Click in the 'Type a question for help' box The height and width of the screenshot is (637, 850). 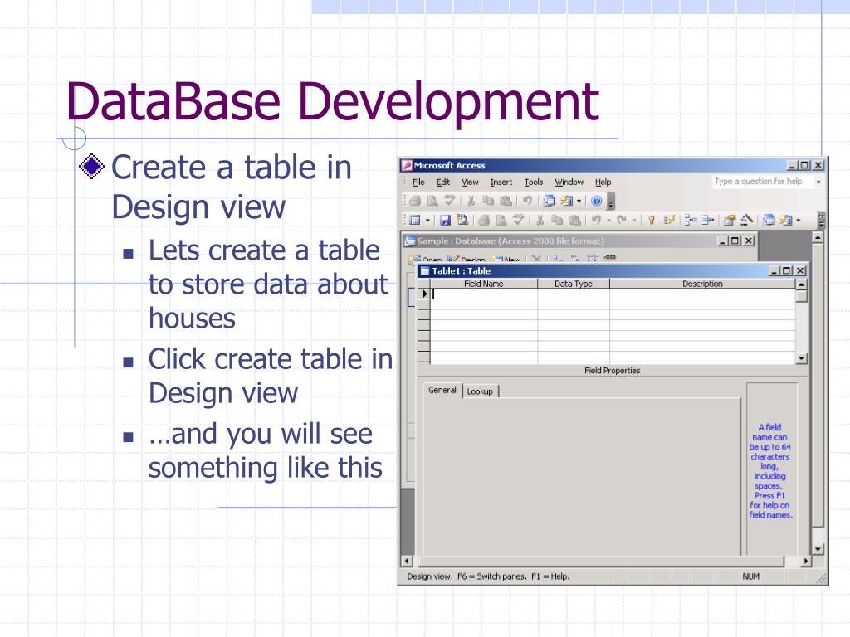tap(763, 182)
